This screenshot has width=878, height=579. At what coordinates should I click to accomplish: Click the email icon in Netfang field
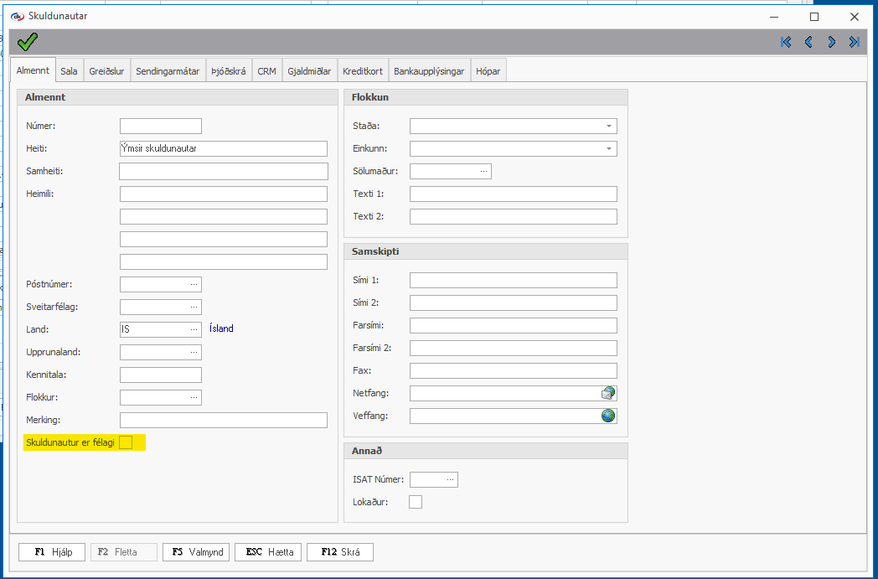[608, 393]
